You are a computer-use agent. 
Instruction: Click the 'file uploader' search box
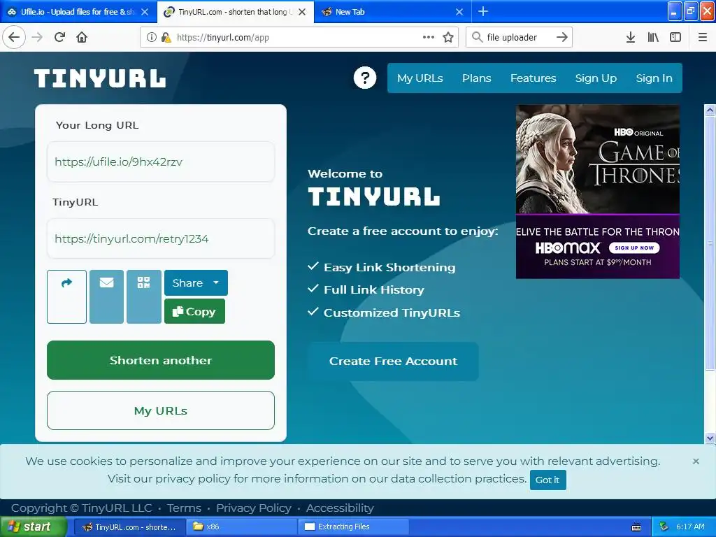coord(519,38)
